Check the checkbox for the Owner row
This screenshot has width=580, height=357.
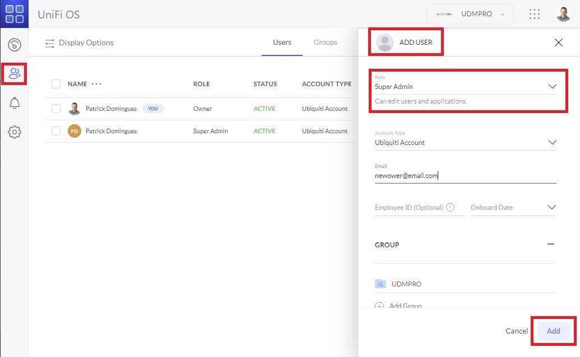(x=56, y=109)
